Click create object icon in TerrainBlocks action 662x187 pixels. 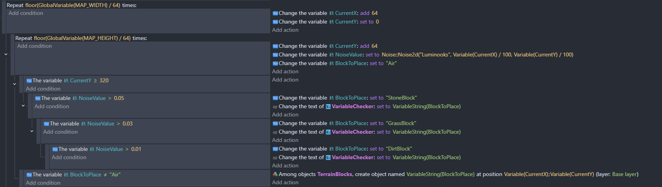[x=275, y=174]
